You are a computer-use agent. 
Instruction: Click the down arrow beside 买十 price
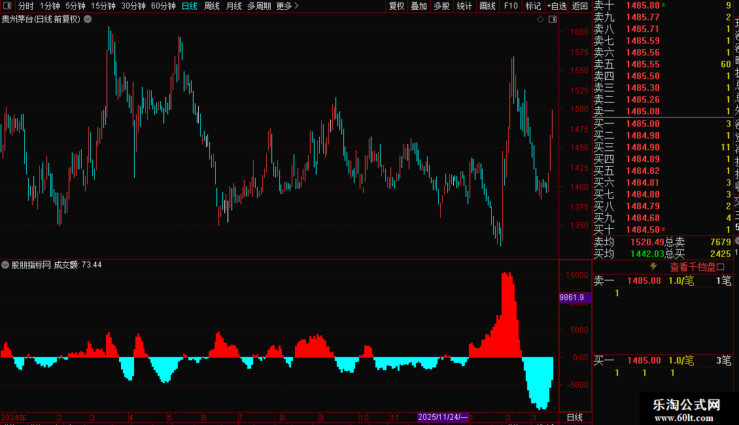[664, 229]
